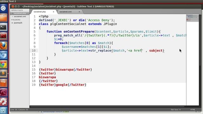Image resolution: width=203 pixels, height=114 pixels.
Task: Click unsaved dot on socialnet.php tab
Action: [x=54, y=12]
